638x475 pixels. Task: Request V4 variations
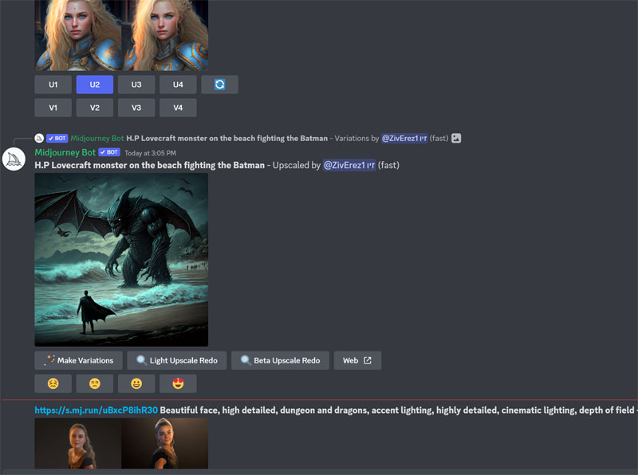click(178, 108)
